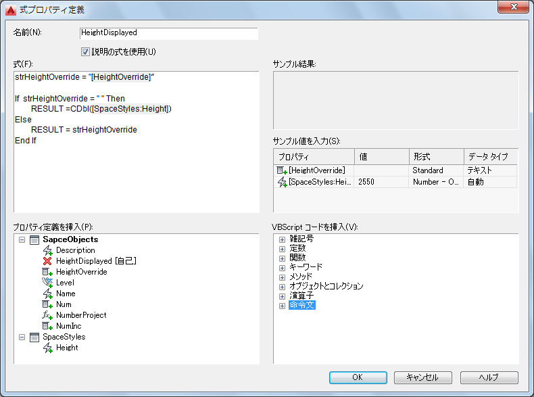Select the 命令文 highlighted label

[x=302, y=305]
